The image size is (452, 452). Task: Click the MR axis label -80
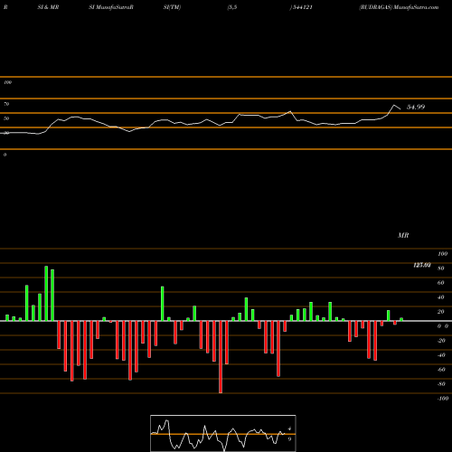point(441,384)
